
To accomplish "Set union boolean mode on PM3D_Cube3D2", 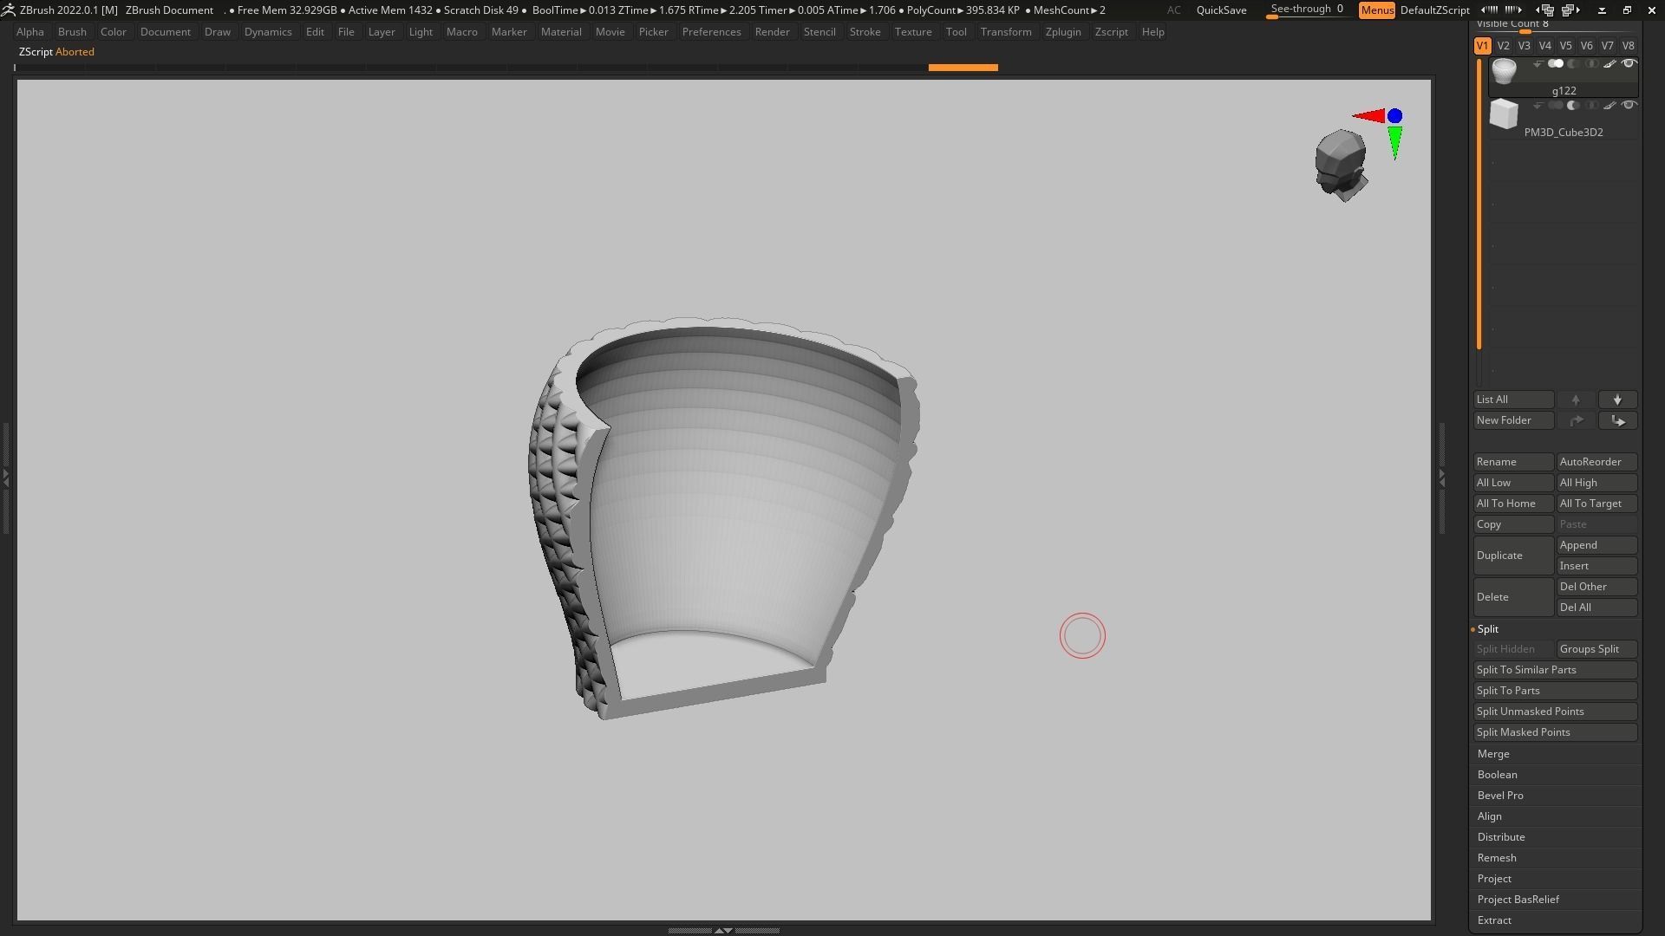I will pyautogui.click(x=1556, y=106).
